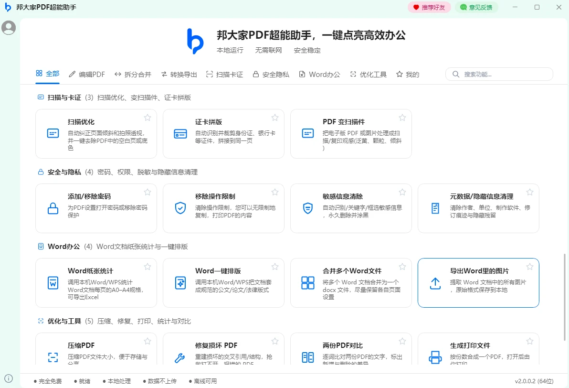Star the 修复损坏 PDF tool

(x=274, y=341)
